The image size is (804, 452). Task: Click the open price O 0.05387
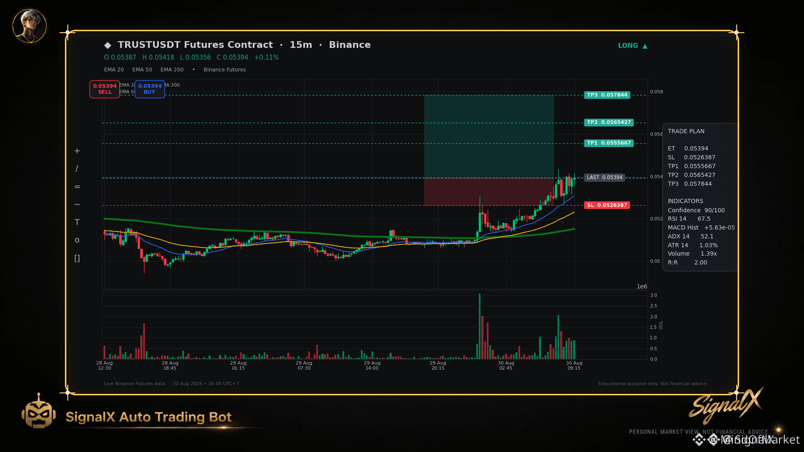pos(120,57)
